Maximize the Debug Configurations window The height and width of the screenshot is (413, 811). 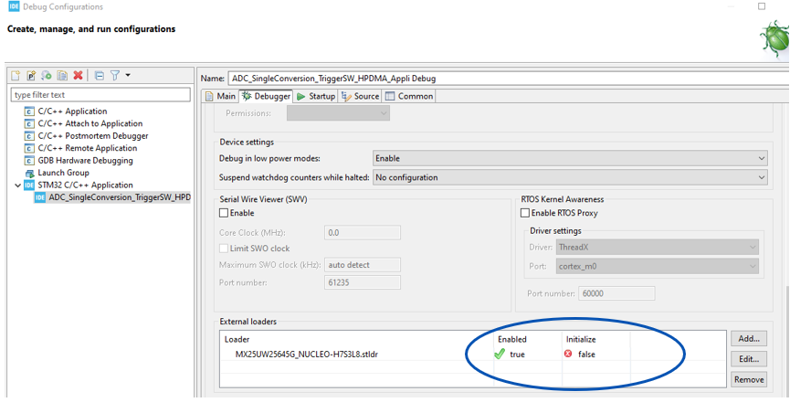click(x=762, y=6)
